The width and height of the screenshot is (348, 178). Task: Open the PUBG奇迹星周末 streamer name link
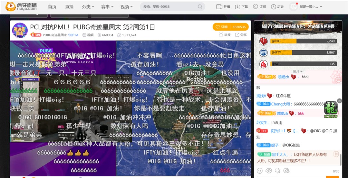coord(54,35)
